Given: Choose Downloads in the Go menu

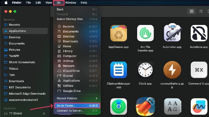Looking at the screenshot, I should tap(77, 41).
